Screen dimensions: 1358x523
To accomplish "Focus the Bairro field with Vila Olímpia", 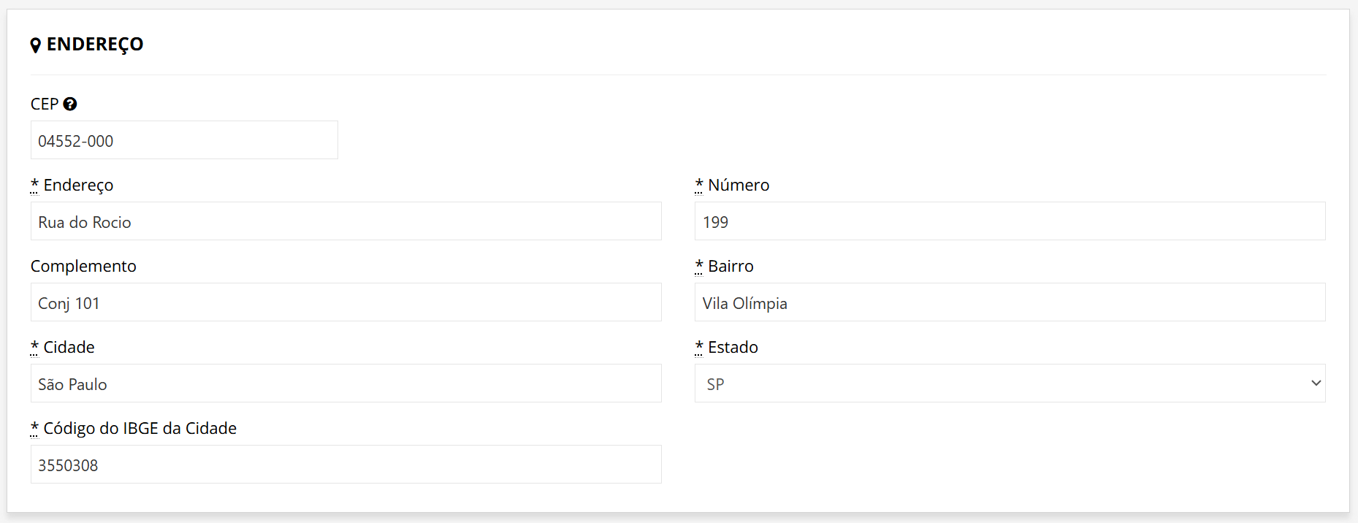I will coord(1010,302).
